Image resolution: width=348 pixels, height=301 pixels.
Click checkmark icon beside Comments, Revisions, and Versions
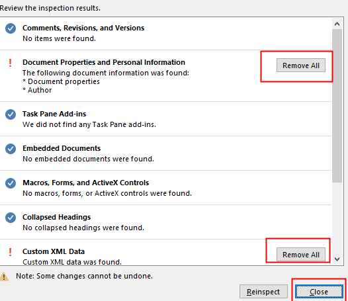(x=11, y=28)
